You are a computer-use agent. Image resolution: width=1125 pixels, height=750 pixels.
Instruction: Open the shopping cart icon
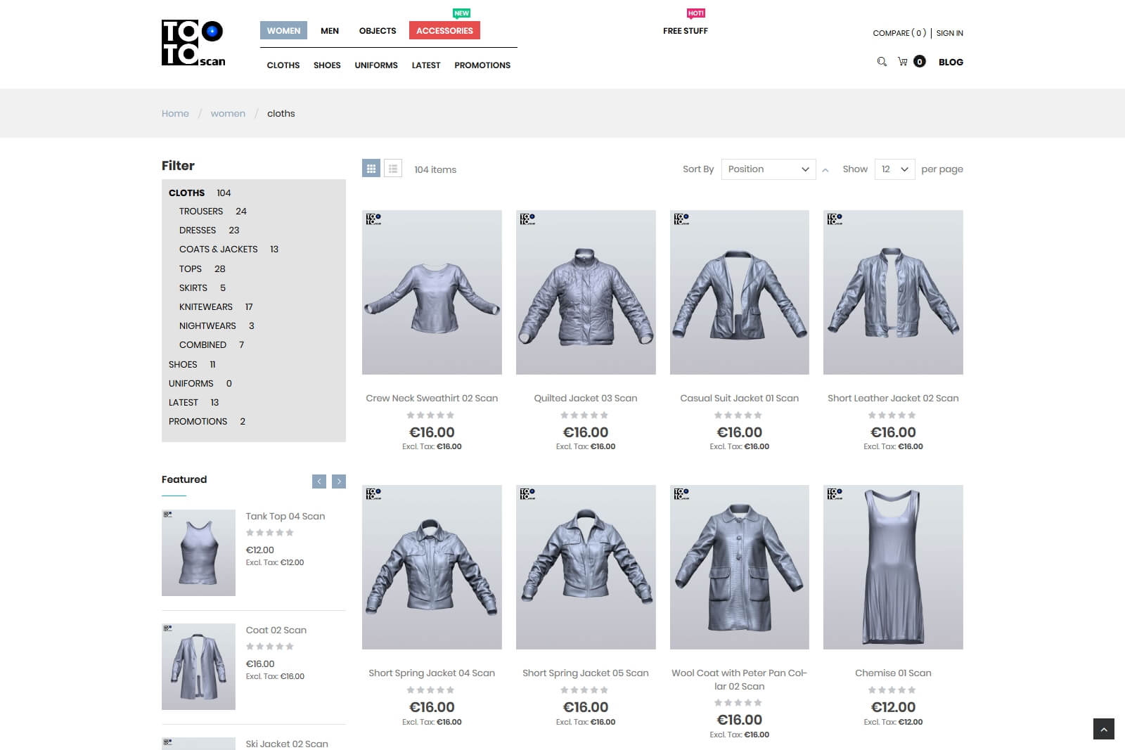point(903,62)
